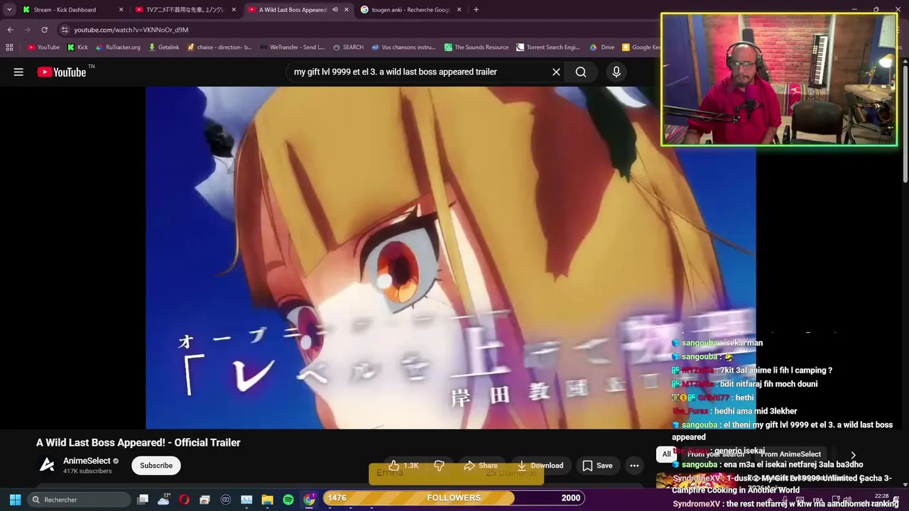Go back in browser history
Screen dimensions: 909x511
10,30
